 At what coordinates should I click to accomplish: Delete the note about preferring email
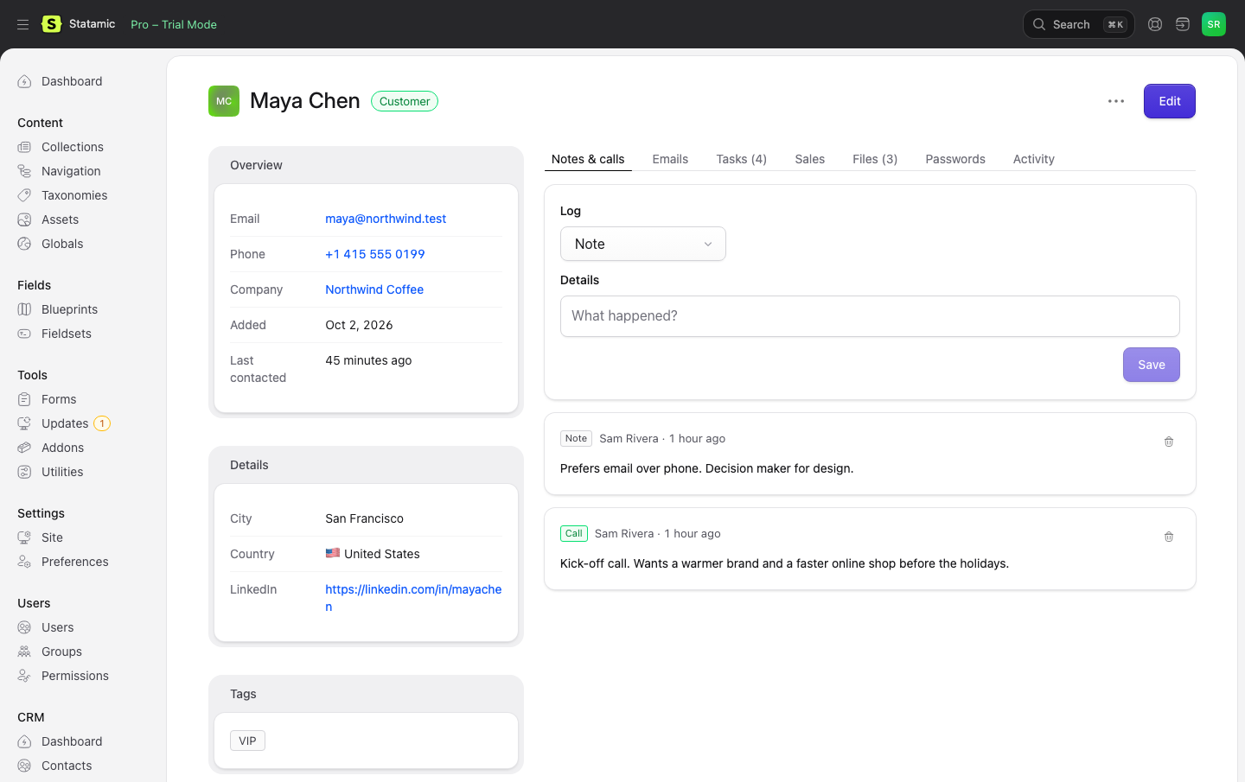click(1169, 442)
